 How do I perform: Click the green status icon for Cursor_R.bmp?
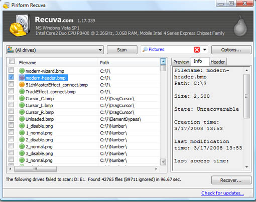[22, 112]
